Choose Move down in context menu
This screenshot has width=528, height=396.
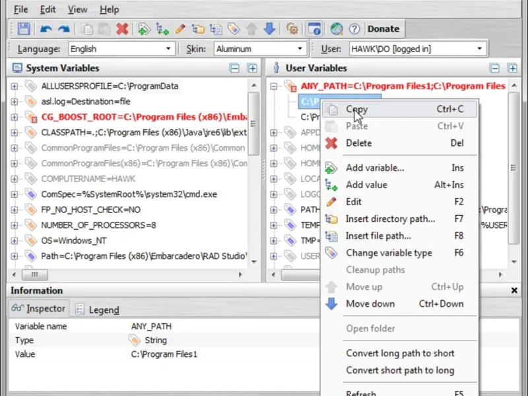399,304
